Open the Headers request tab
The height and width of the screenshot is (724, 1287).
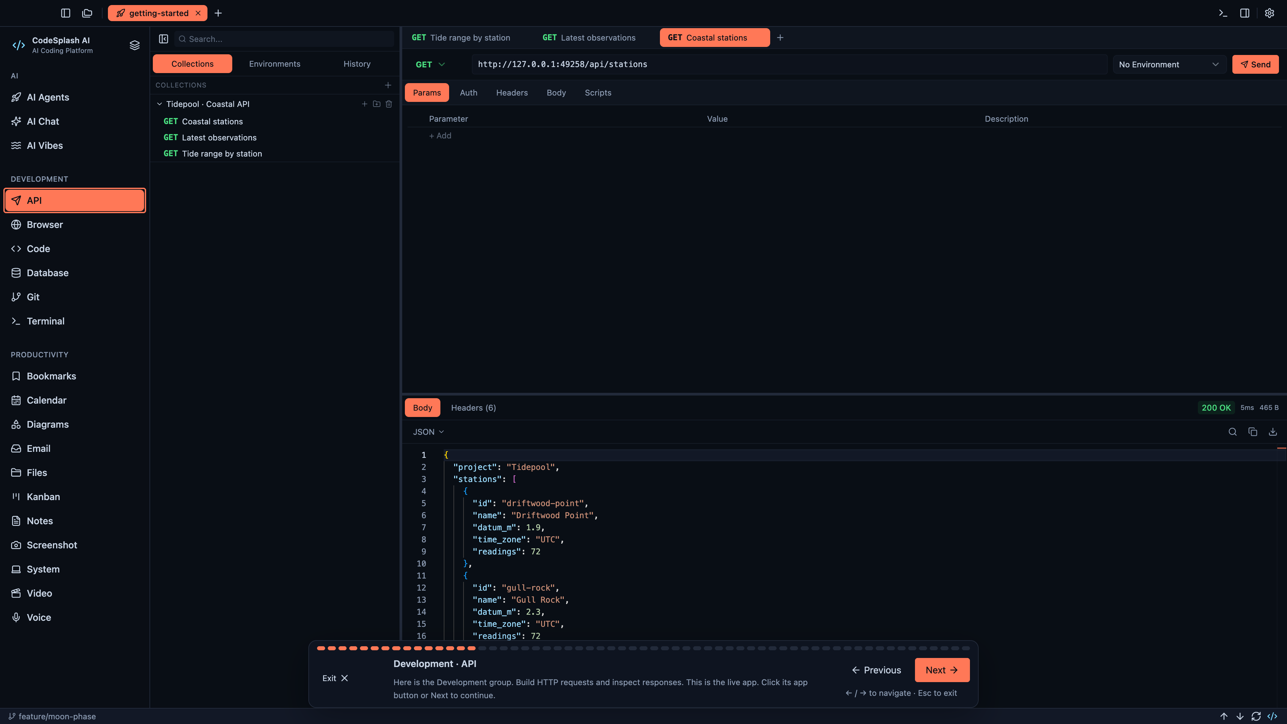click(511, 93)
